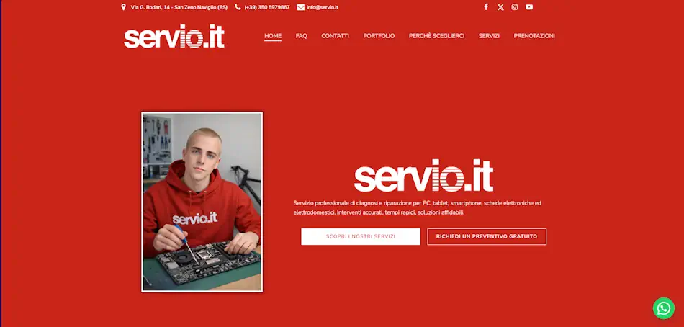The width and height of the screenshot is (684, 327).
Task: Click the map pin address icon
Action: pos(123,7)
